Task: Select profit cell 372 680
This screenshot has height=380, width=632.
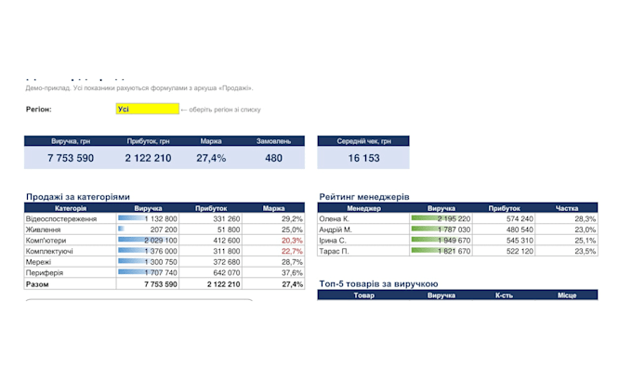Action: point(211,262)
